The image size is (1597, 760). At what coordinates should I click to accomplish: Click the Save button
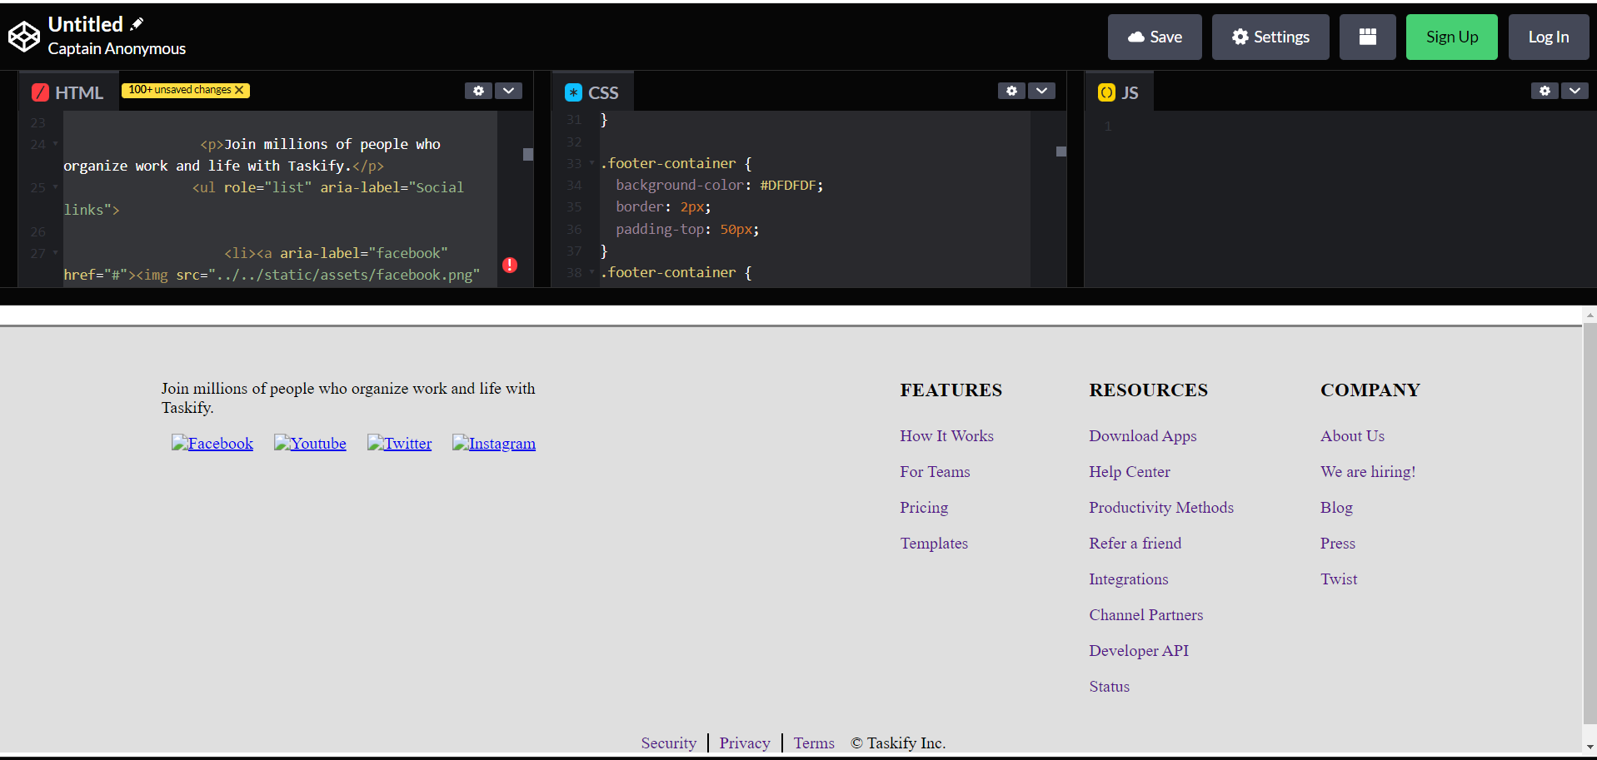(1155, 37)
